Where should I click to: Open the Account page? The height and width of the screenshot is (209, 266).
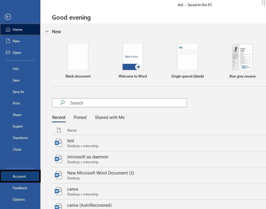click(x=20, y=176)
